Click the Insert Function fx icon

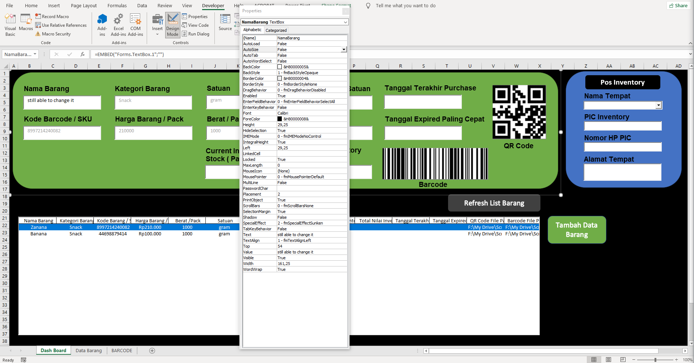click(x=83, y=54)
